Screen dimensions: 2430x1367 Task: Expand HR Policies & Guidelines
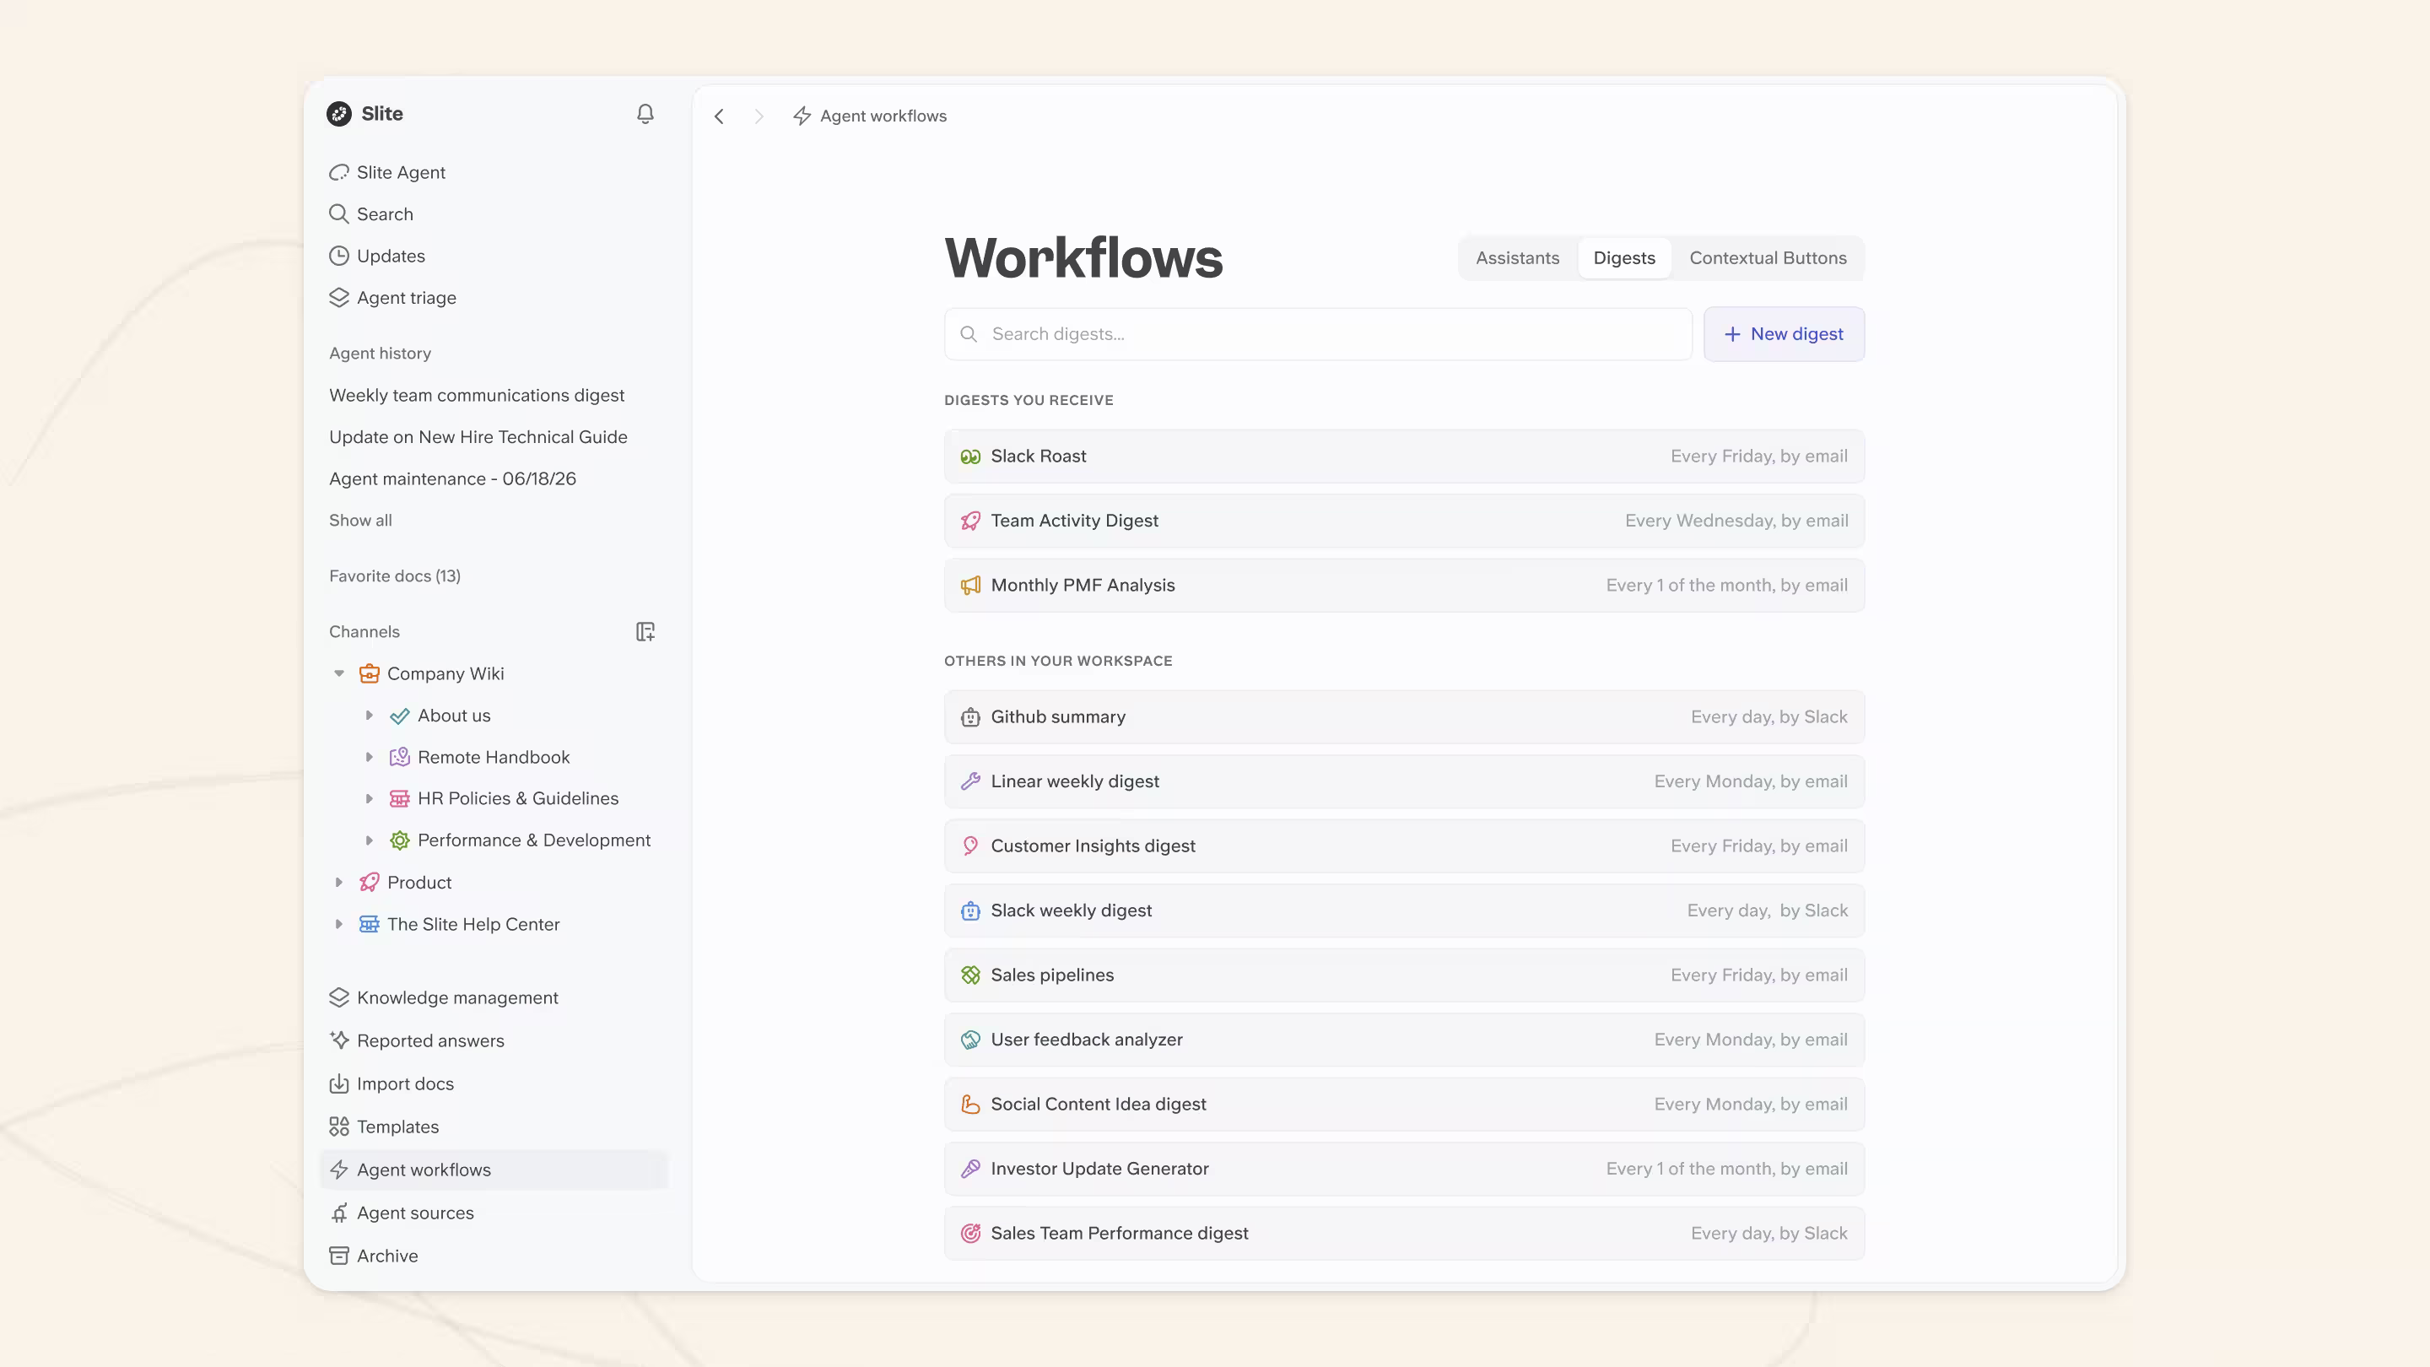click(369, 799)
